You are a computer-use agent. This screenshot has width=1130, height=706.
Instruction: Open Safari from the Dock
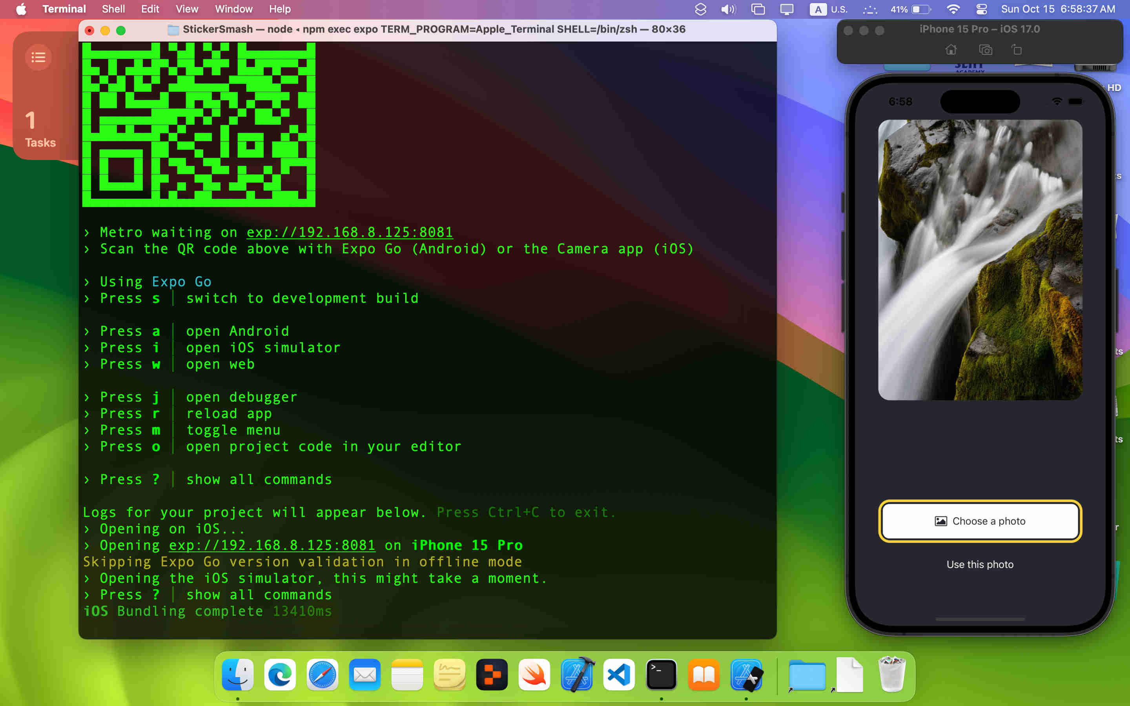(322, 675)
